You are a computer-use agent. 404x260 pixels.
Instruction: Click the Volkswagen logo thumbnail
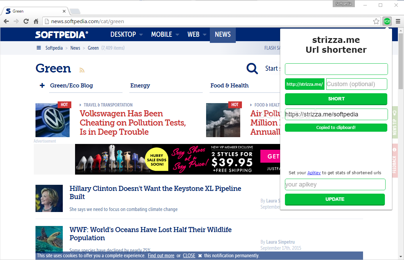coord(53,120)
